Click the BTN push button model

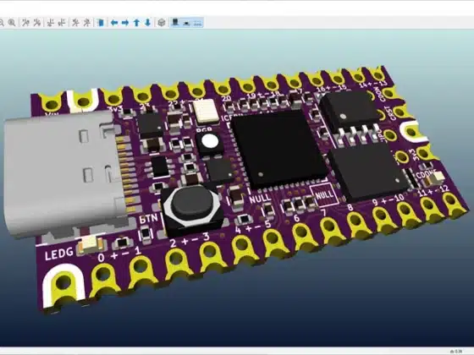[192, 209]
